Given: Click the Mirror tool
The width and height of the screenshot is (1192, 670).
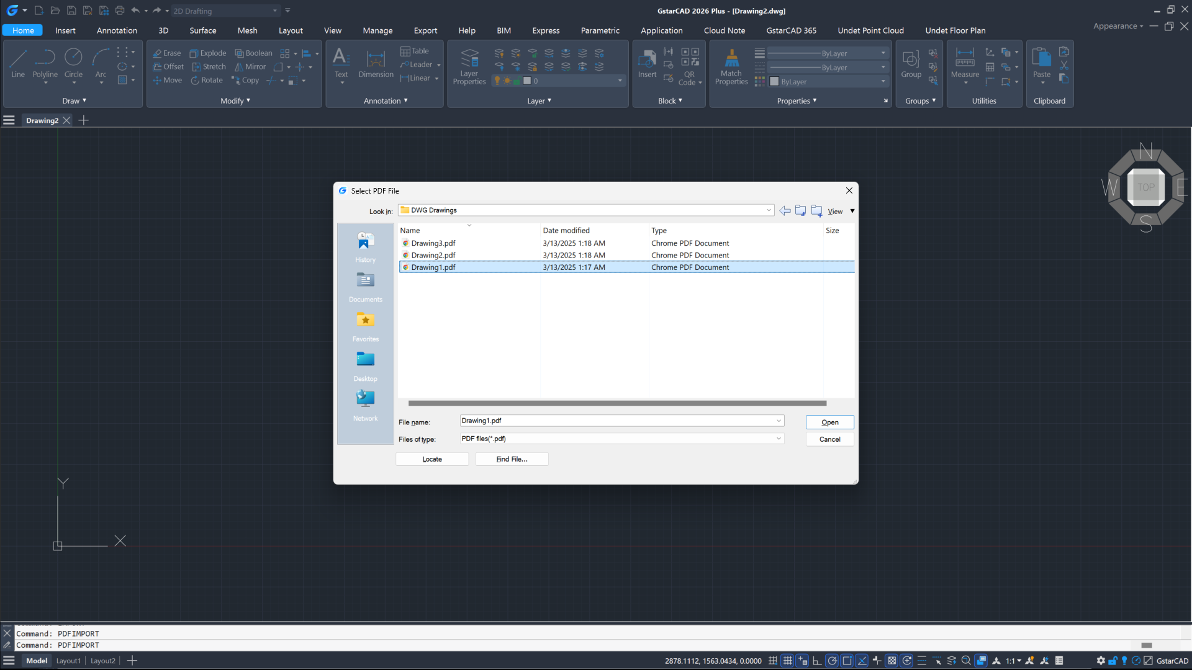Looking at the screenshot, I should click(250, 67).
